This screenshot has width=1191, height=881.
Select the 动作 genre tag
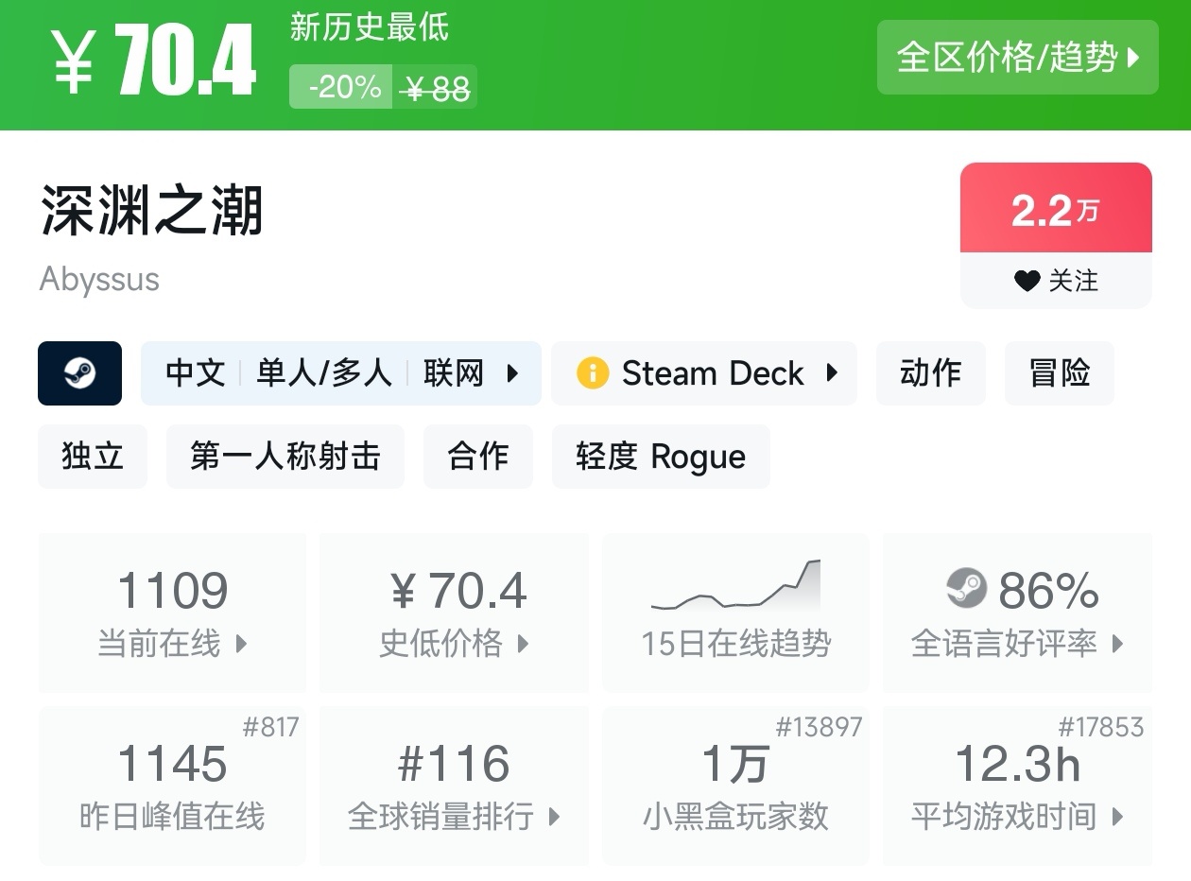point(930,373)
